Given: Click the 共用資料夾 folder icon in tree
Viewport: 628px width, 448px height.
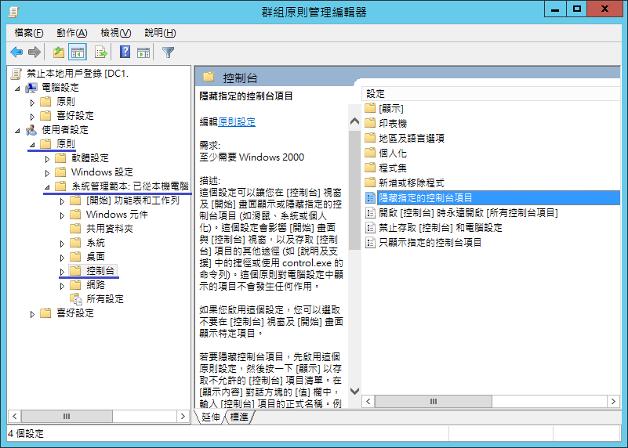Looking at the screenshot, I should click(x=75, y=229).
